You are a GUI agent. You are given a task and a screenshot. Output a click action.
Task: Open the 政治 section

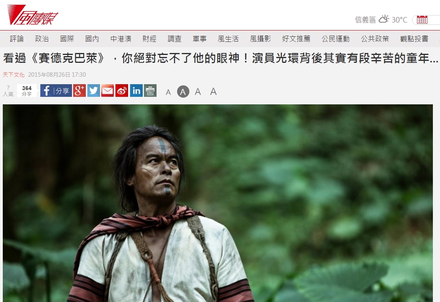42,39
